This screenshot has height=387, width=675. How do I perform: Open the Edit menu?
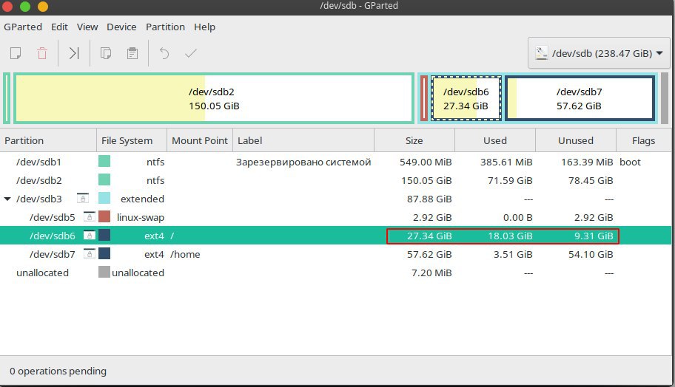[59, 27]
